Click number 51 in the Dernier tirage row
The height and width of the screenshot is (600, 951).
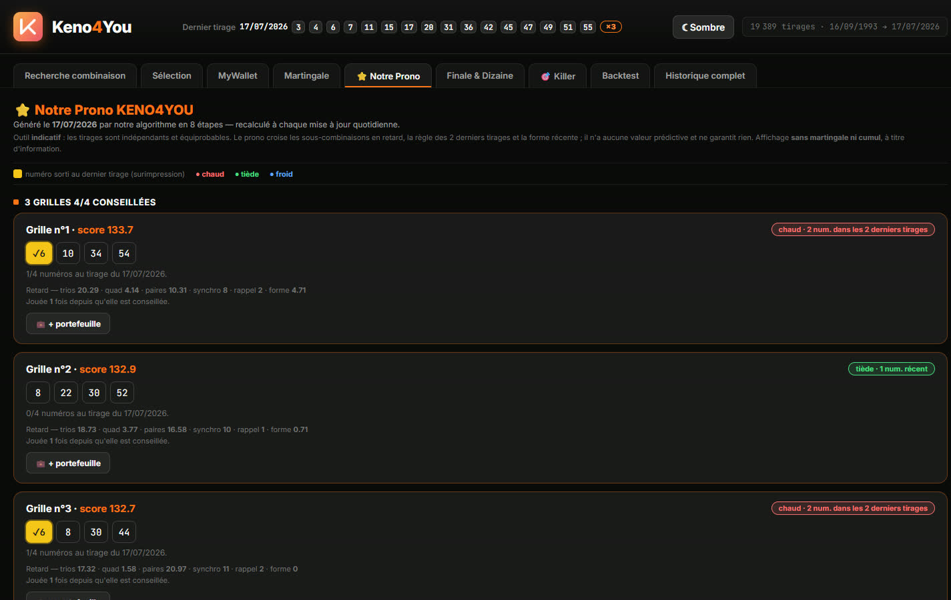[568, 27]
